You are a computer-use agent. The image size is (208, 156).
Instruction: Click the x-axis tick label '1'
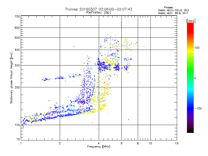point(21,143)
